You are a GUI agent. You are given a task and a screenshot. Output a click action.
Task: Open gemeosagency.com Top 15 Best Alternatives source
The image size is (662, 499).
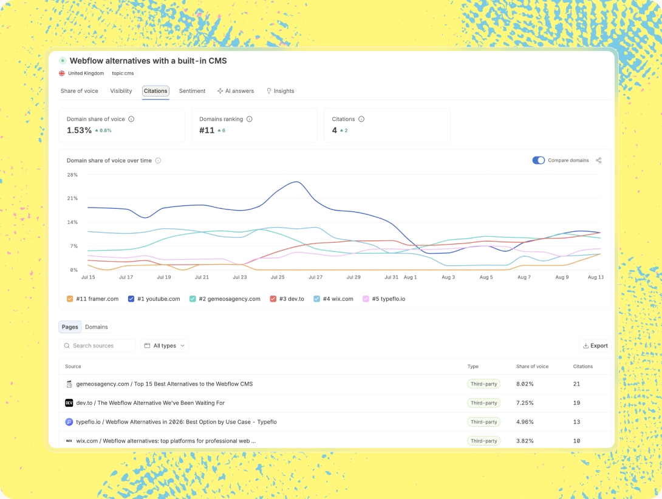(165, 384)
